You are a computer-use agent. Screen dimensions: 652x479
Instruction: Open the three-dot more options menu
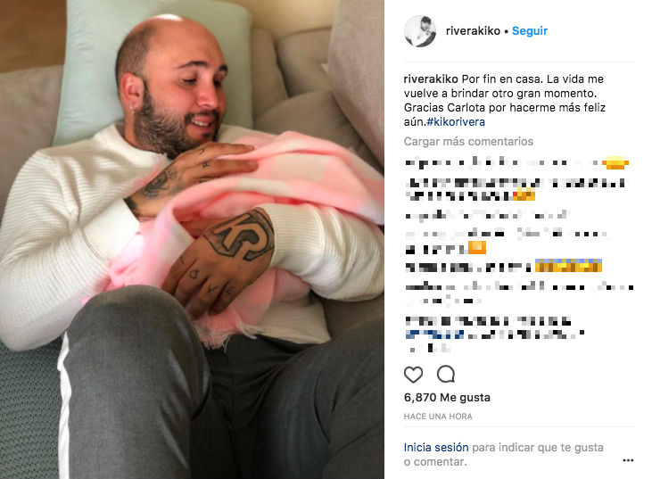coord(628,460)
